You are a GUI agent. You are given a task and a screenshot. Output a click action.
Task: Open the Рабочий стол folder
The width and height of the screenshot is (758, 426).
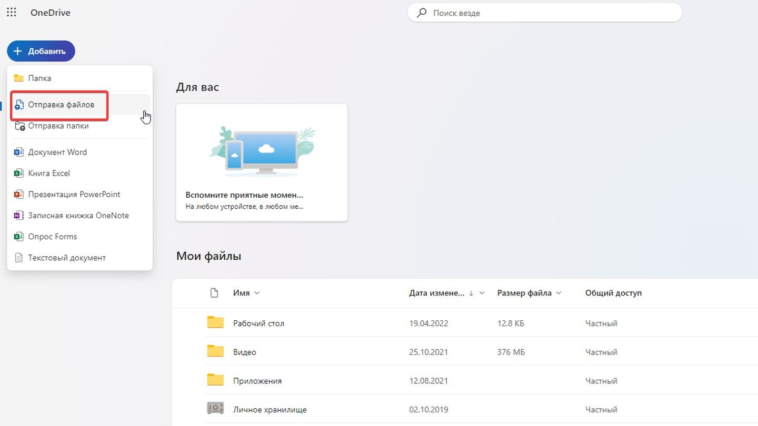point(258,323)
